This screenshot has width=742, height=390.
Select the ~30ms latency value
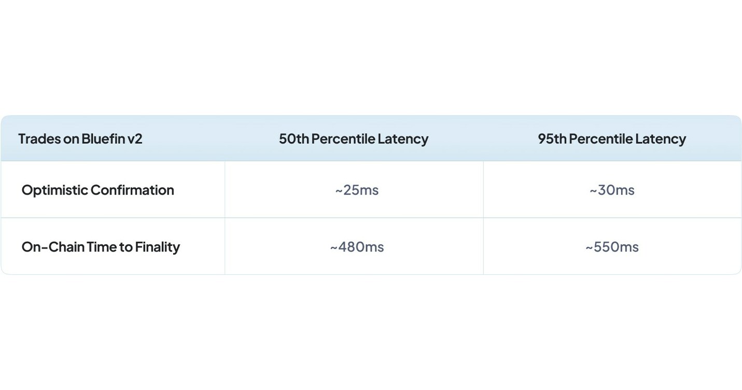click(612, 190)
